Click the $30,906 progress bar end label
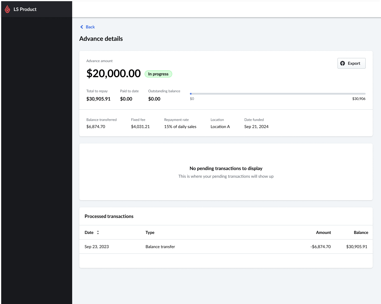The width and height of the screenshot is (381, 304). coord(359,99)
